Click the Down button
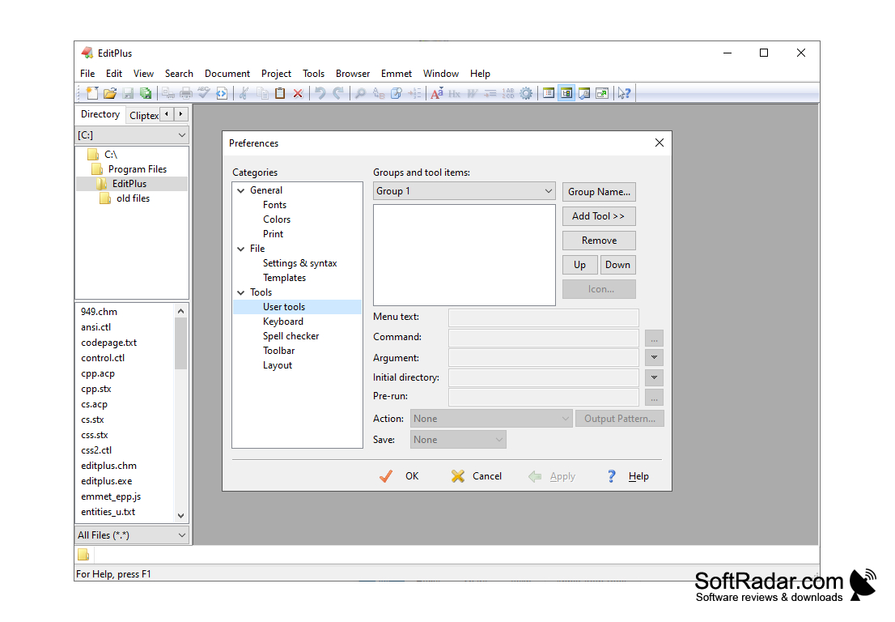The height and width of the screenshot is (622, 895). (x=617, y=265)
